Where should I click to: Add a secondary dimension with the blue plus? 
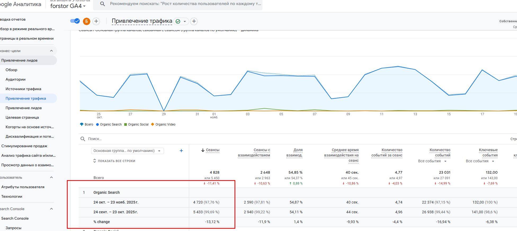point(181,151)
